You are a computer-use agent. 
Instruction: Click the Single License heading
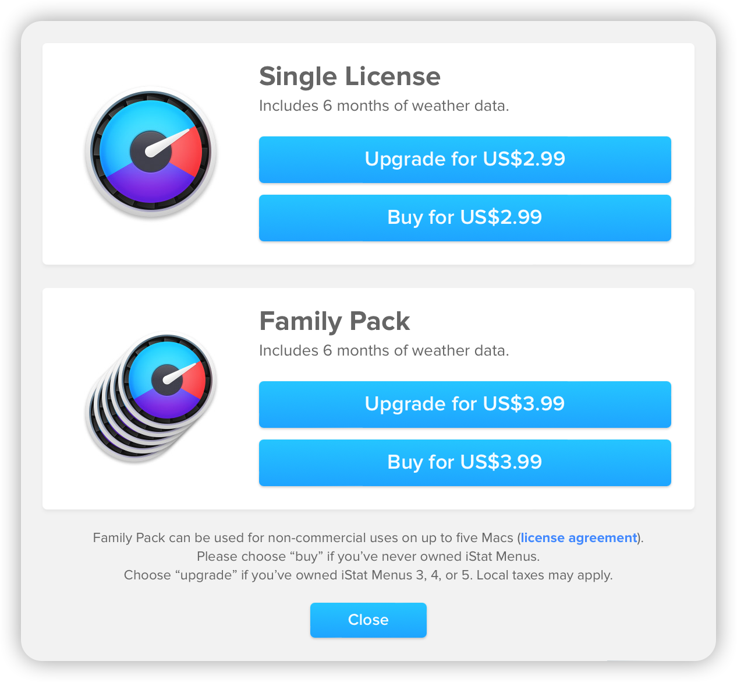(x=349, y=76)
